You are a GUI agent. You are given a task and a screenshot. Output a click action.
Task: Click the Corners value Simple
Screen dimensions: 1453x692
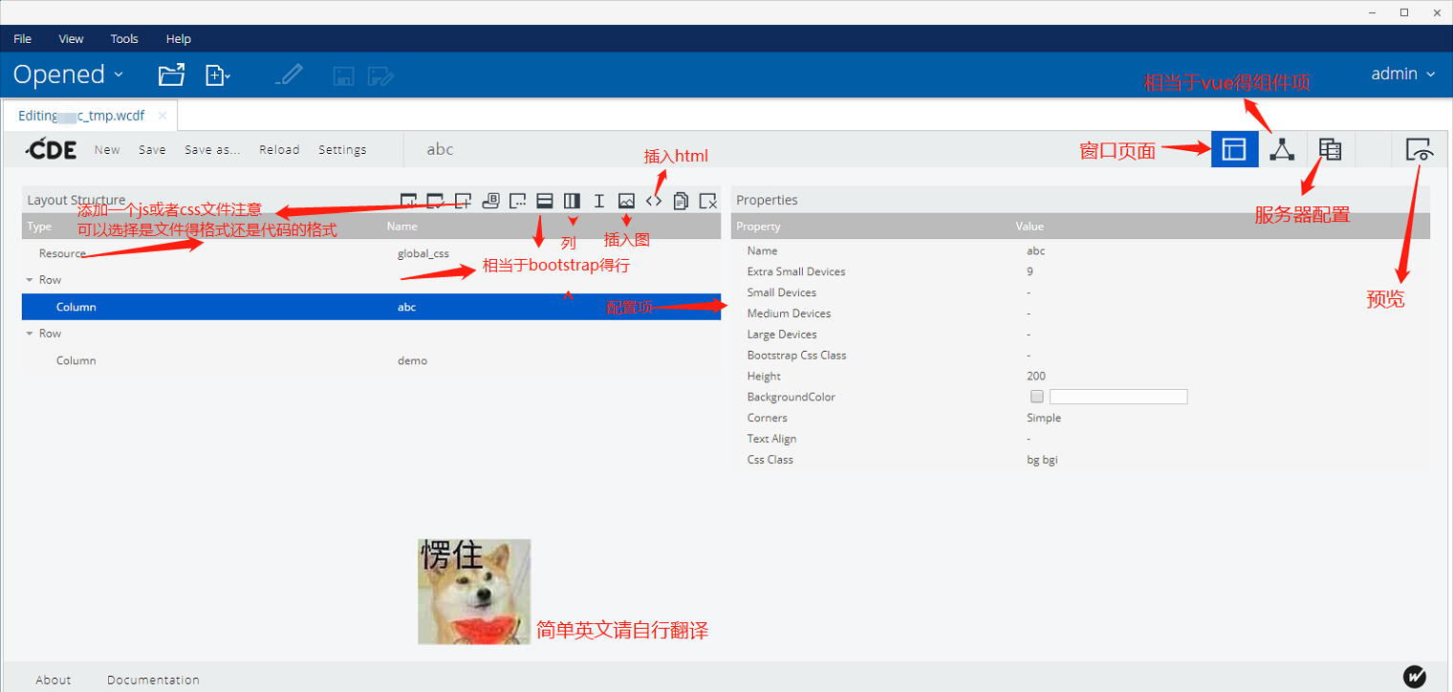(x=1044, y=418)
